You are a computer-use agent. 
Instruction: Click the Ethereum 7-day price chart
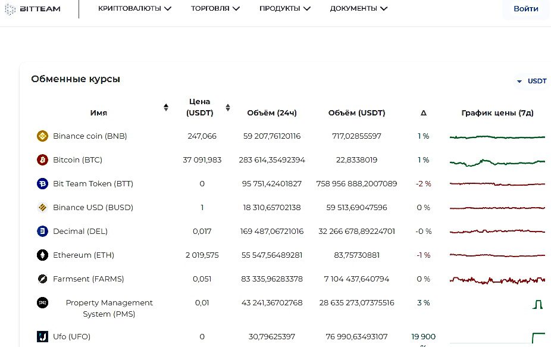497,255
